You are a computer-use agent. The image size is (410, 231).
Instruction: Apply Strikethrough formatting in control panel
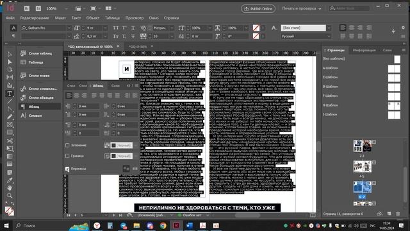click(x=133, y=36)
